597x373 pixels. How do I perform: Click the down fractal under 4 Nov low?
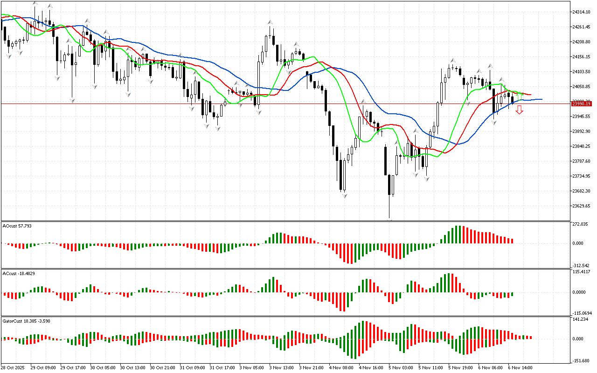(x=344, y=196)
